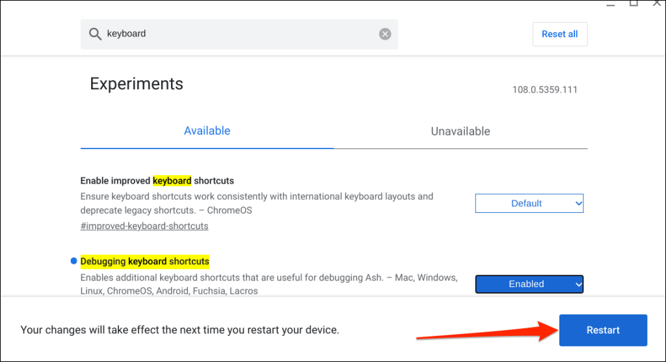Click the search magnifier icon
This screenshot has height=362, width=666.
95,34
